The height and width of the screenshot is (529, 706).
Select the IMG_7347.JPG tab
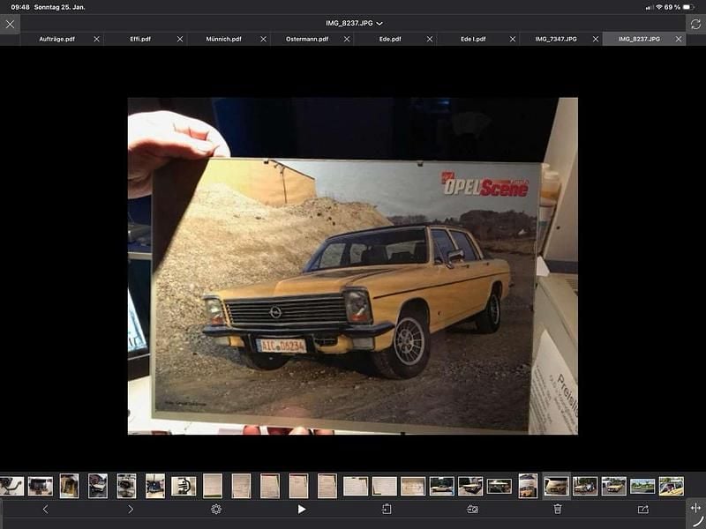pos(555,40)
